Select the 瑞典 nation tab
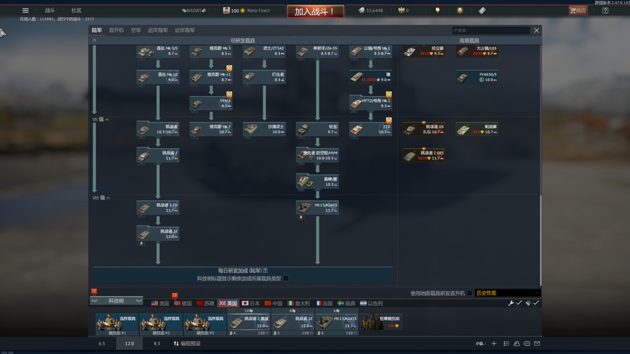630x354 pixels. point(346,303)
